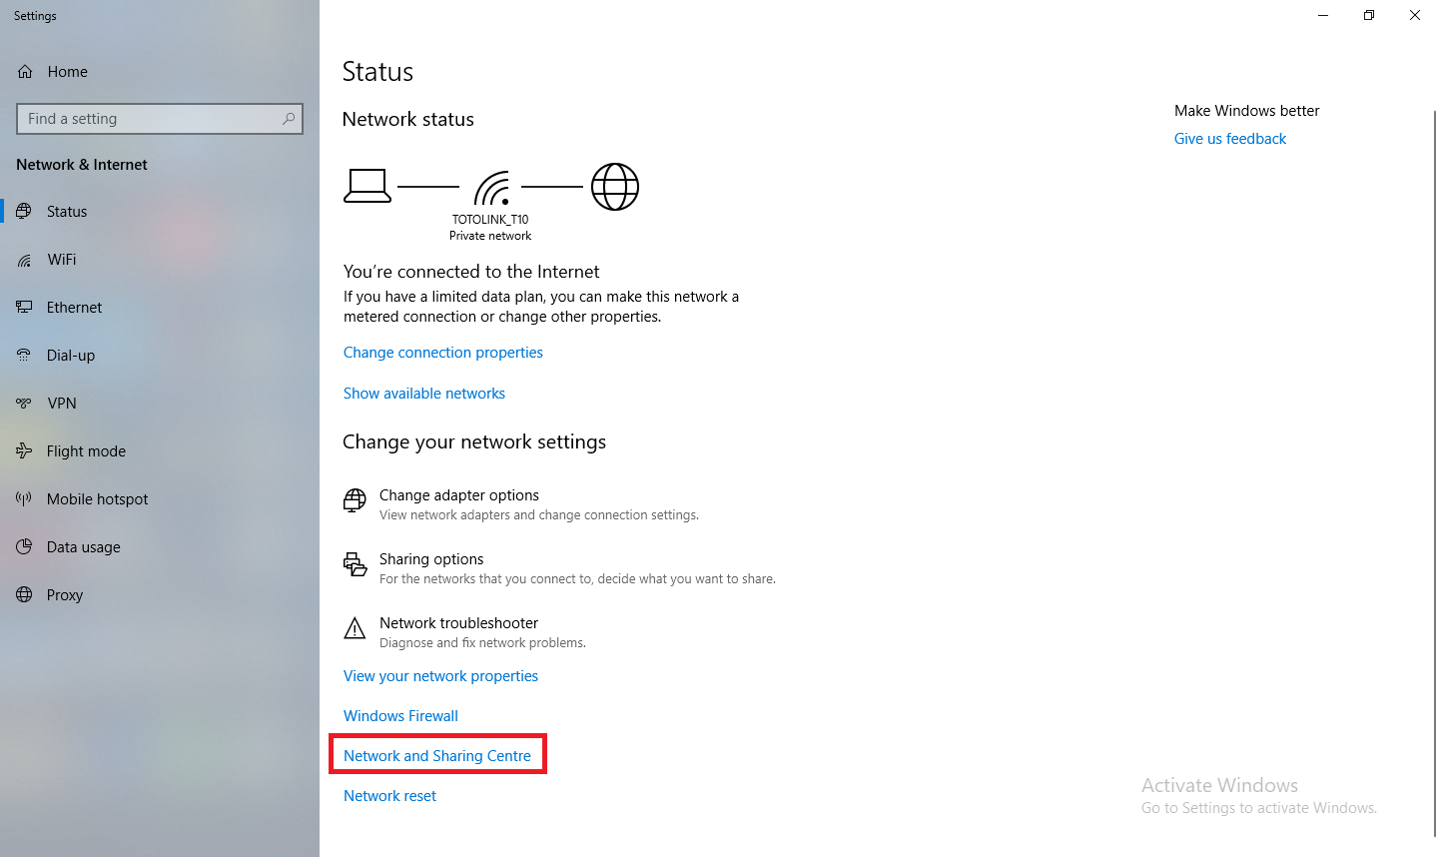This screenshot has width=1438, height=857.
Task: Open the Mobile hotspot icon
Action: point(24,499)
